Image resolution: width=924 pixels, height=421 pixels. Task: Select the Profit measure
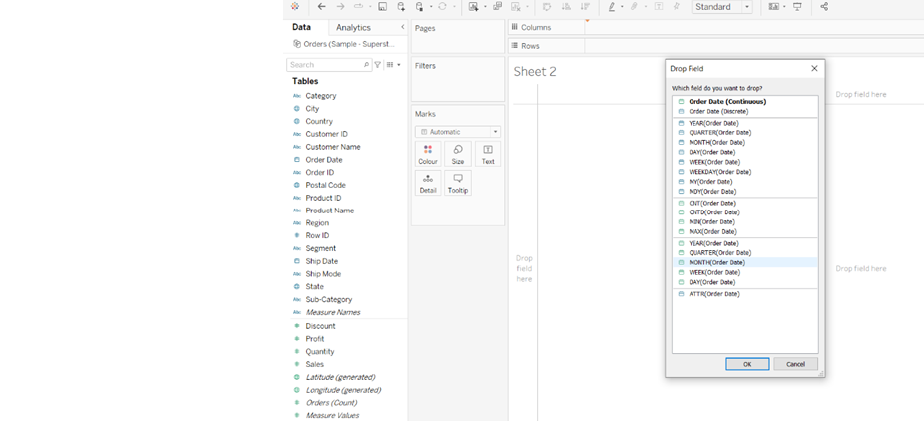(x=315, y=339)
